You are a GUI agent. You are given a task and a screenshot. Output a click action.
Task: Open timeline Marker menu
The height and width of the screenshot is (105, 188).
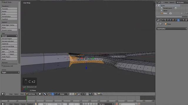click(16, 104)
